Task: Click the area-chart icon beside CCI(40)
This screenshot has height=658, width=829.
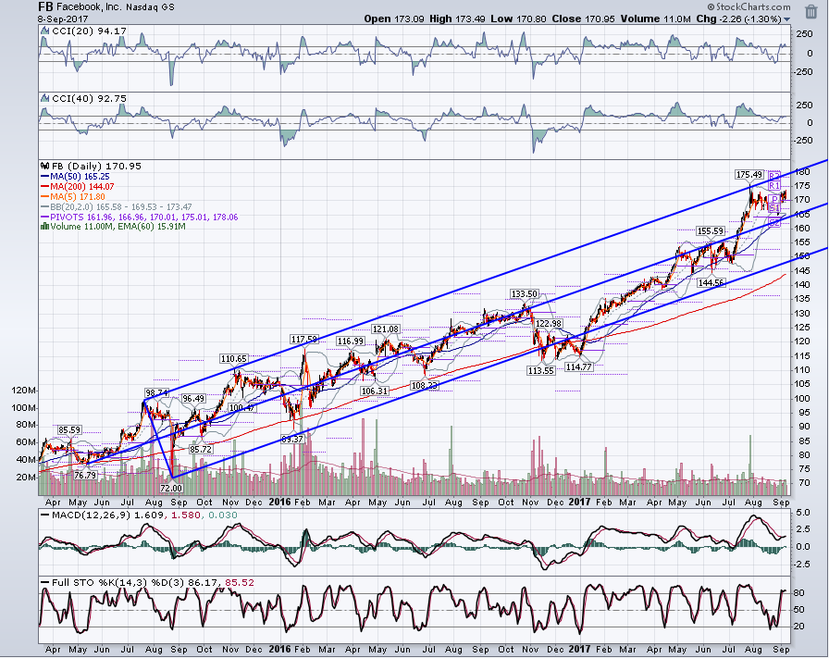Action: [x=45, y=98]
